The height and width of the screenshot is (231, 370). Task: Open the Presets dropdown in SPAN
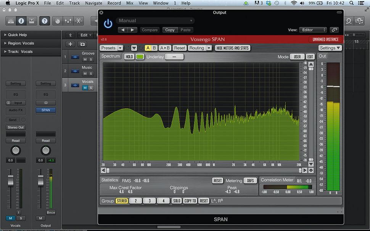coord(111,48)
